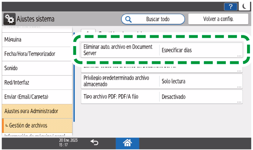Select Gestión de archivos sub-item
Image resolution: width=253 pixels, height=150 pixels.
(x=37, y=125)
